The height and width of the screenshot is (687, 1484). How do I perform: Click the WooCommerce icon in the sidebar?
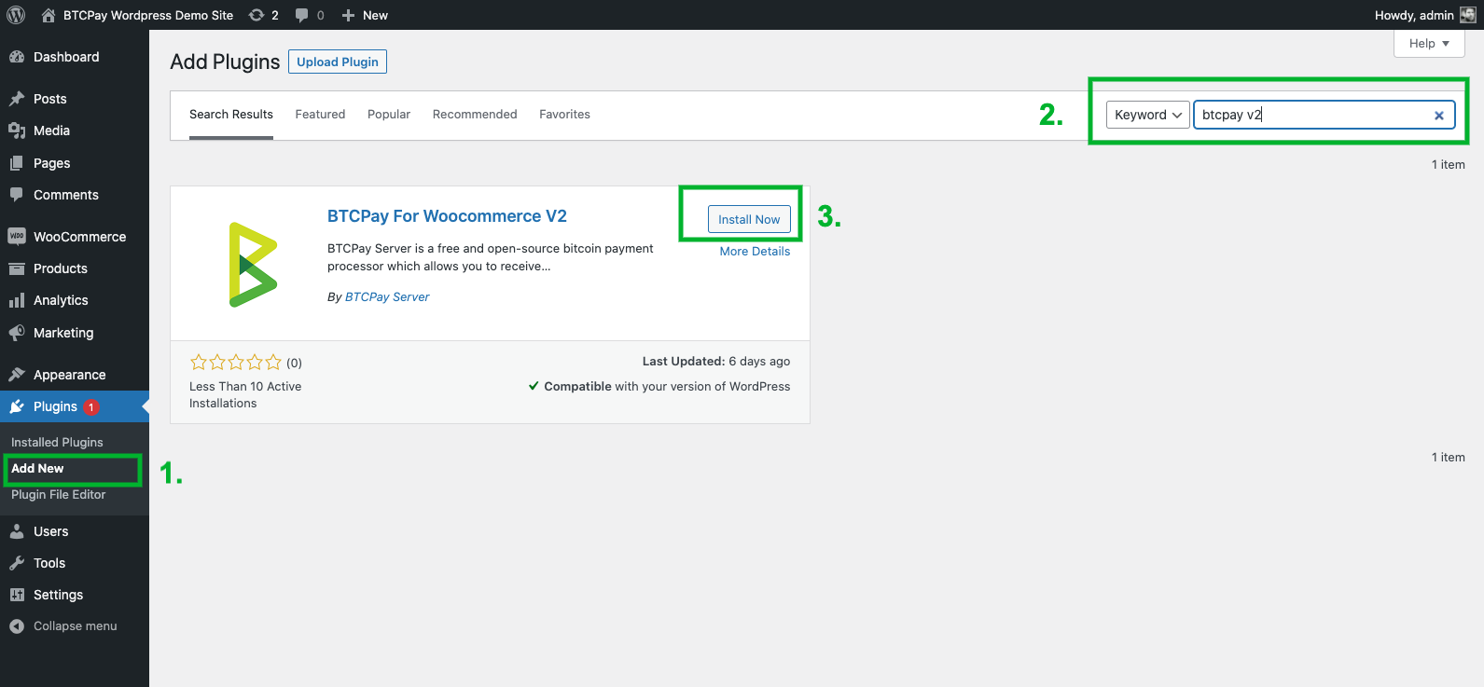pyautogui.click(x=17, y=237)
